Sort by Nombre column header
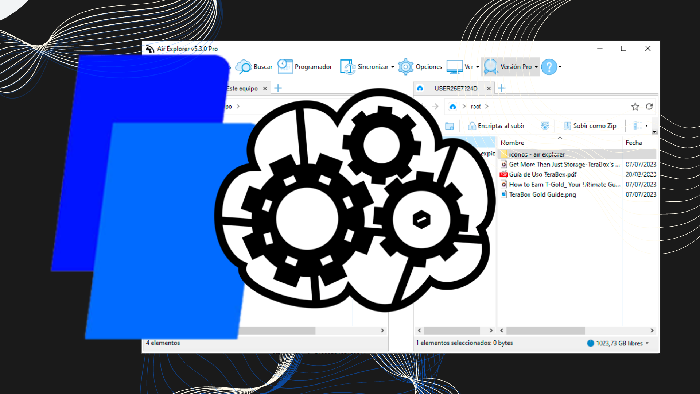This screenshot has height=394, width=700. tap(512, 143)
